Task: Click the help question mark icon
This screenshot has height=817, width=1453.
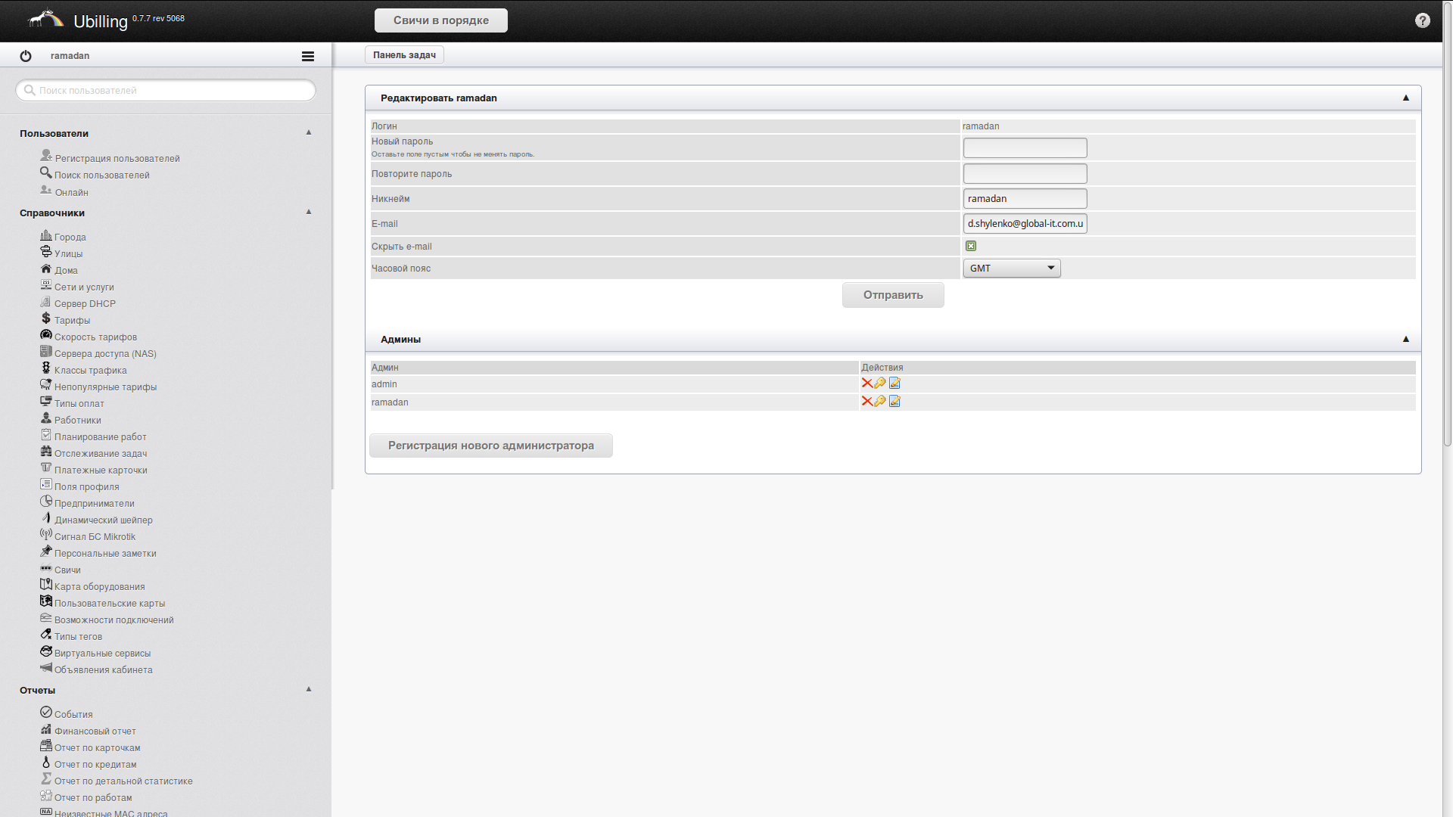Action: (x=1423, y=20)
